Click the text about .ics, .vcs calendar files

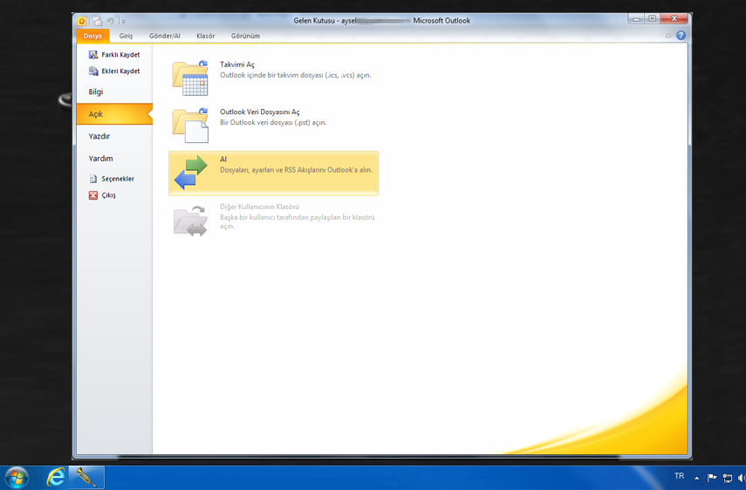[296, 75]
